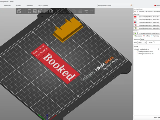This screenshot has height=120, width=160.
Task: Click the red Expert mode dot
Action: pos(155,5)
